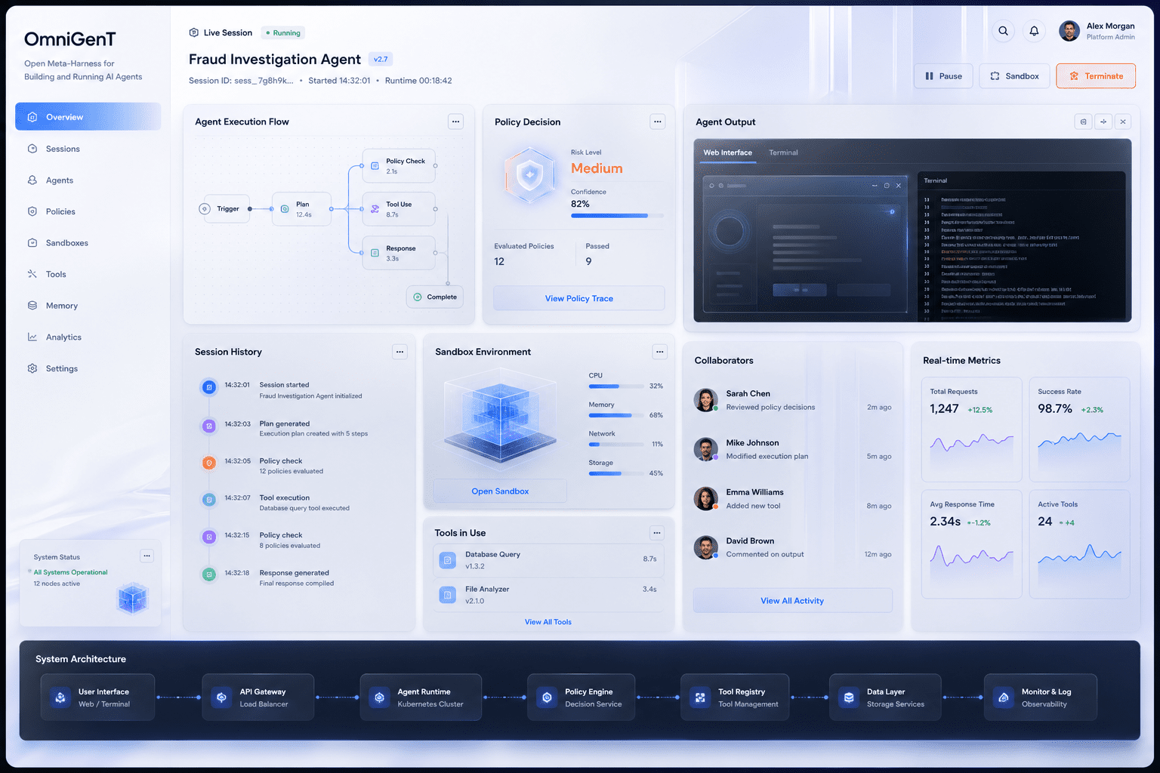The image size is (1160, 773).
Task: Switch to Terminal tab in Agent Output
Action: click(x=783, y=152)
